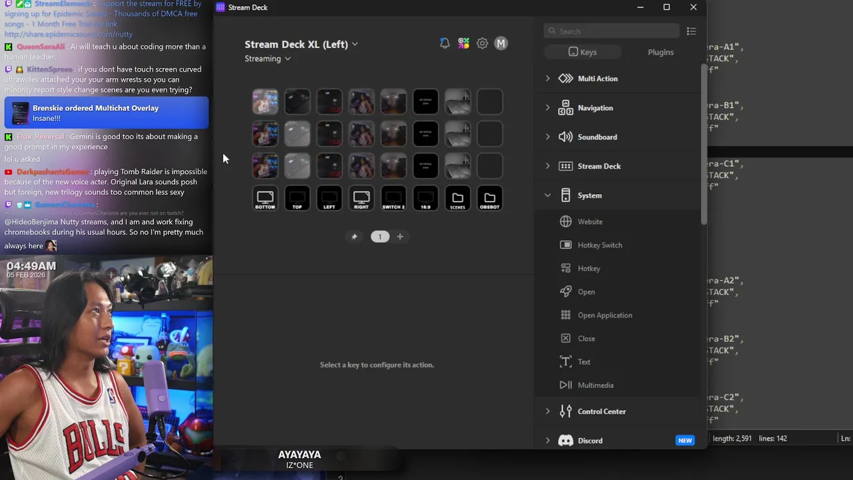Click DarkpashantsGamer username in chat
Image resolution: width=853 pixels, height=480 pixels.
(x=53, y=172)
